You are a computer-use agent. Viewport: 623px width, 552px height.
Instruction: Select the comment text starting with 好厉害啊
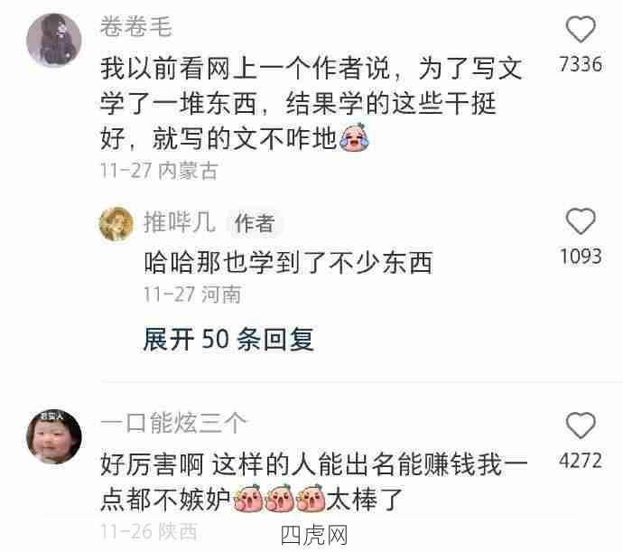click(x=314, y=482)
